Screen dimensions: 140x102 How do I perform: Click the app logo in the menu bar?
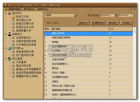(6, 9)
